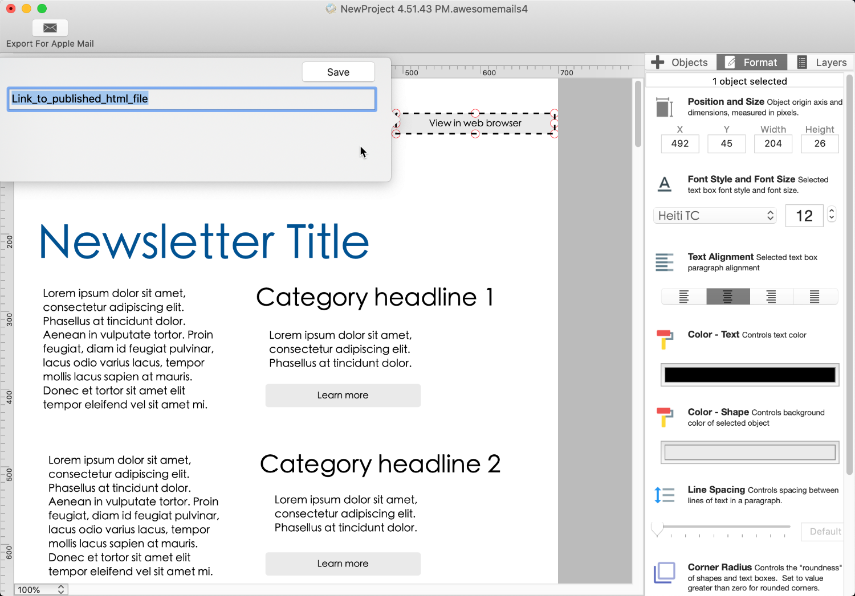Click the Link_to_published_html_file input field

tap(192, 99)
